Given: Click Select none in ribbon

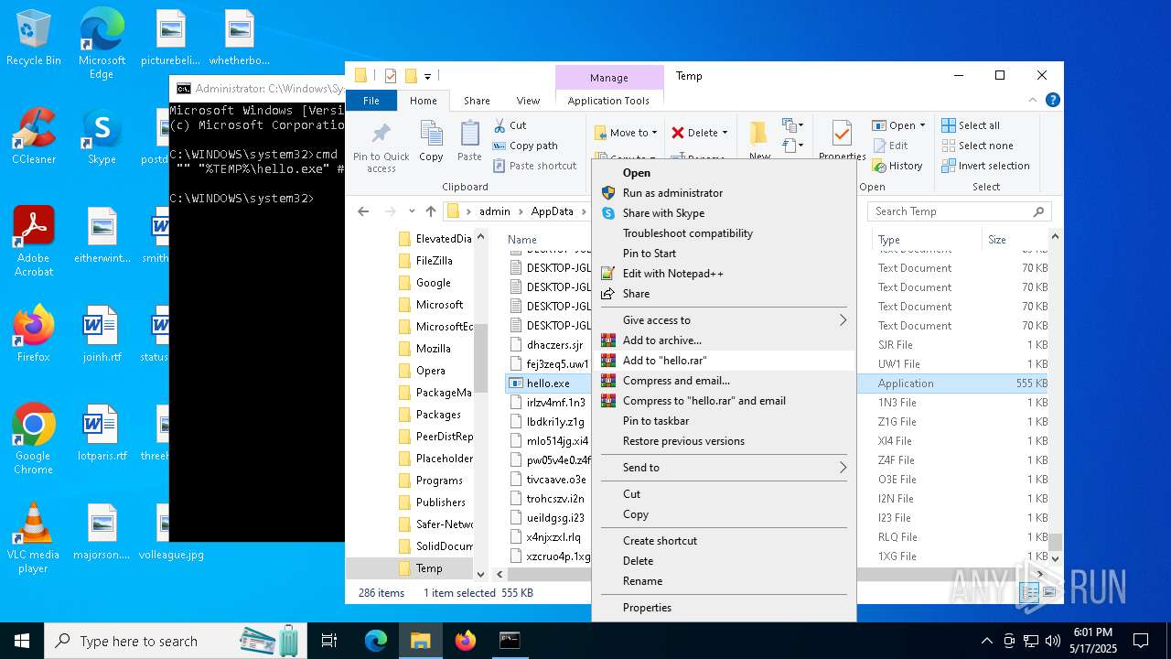Looking at the screenshot, I should (977, 146).
